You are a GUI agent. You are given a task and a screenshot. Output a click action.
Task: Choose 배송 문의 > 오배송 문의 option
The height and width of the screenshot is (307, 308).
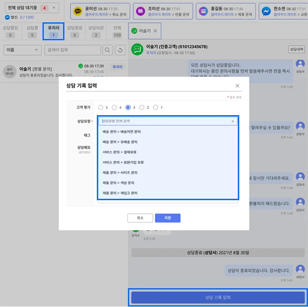[168, 142]
